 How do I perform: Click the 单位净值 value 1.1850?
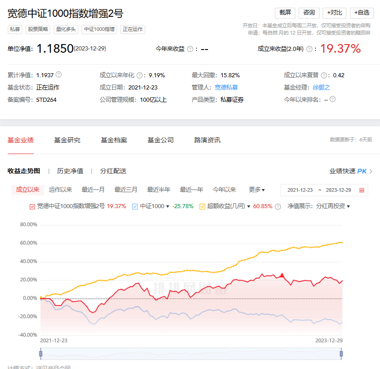point(55,49)
